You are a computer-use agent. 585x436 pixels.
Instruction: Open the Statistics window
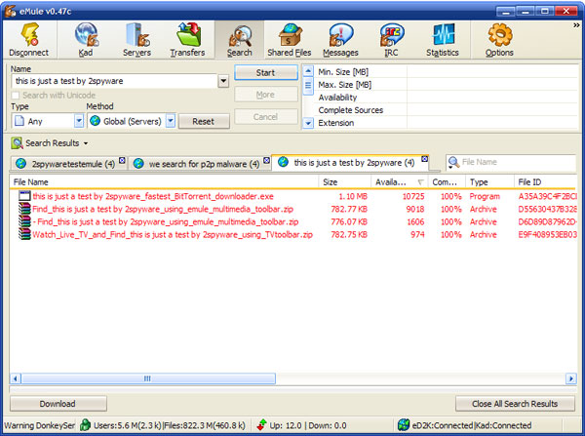[x=443, y=40]
